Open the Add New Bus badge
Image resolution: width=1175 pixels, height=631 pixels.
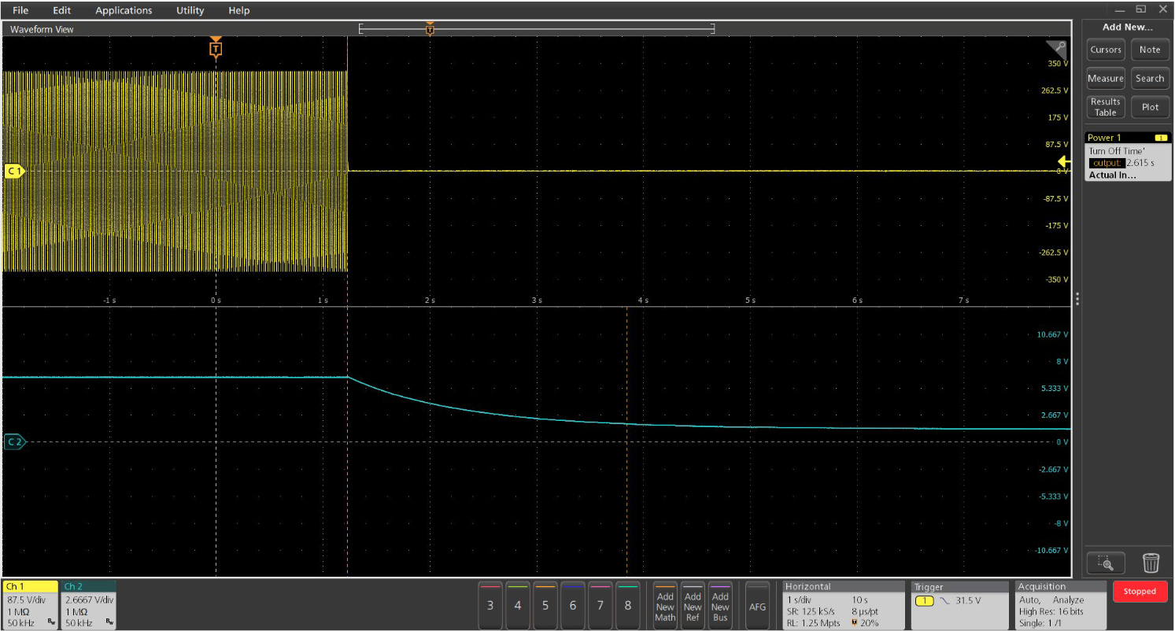[x=720, y=606]
